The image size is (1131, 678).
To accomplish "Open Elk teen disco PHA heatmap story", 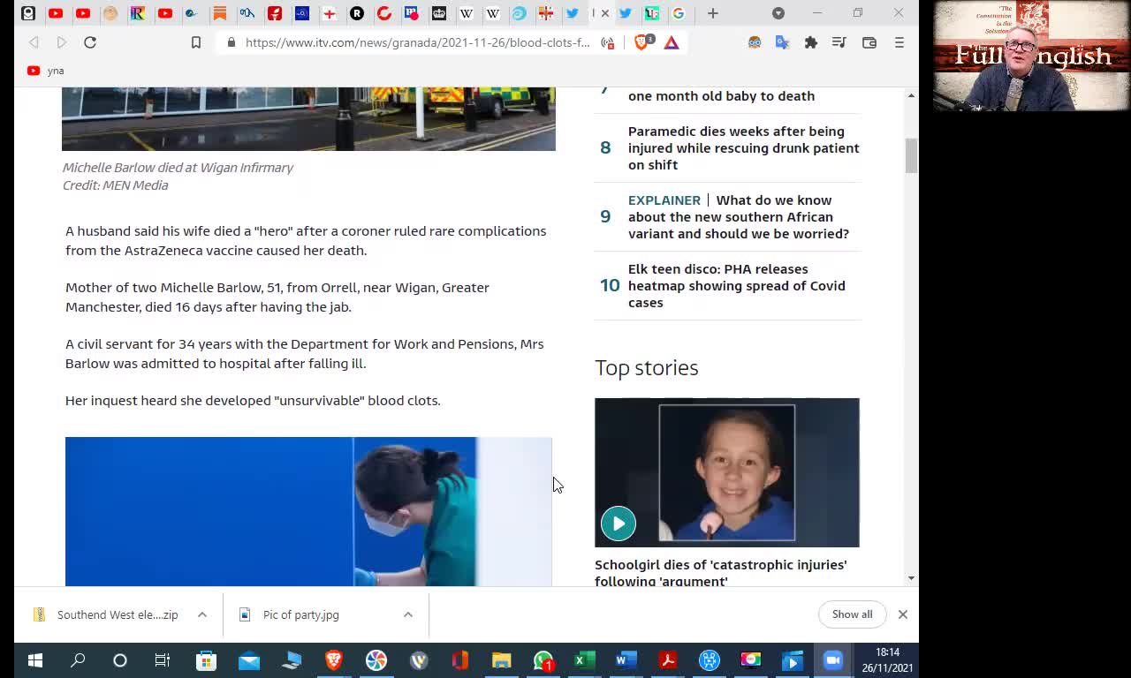I will point(736,285).
